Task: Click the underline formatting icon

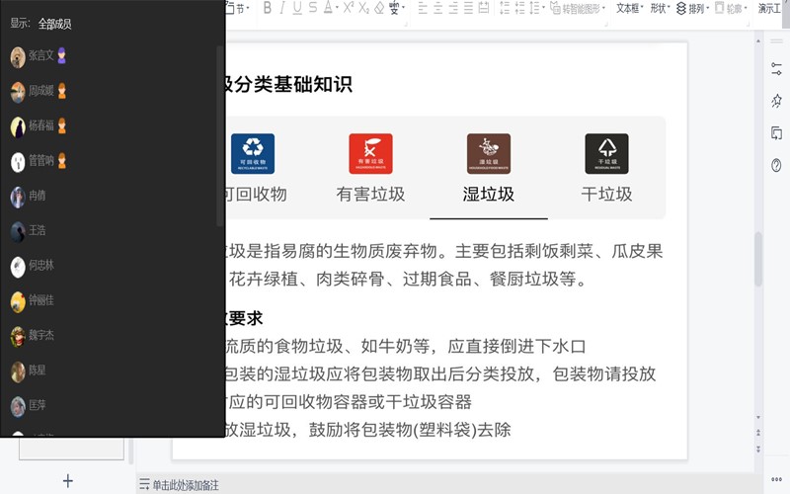Action: click(297, 8)
